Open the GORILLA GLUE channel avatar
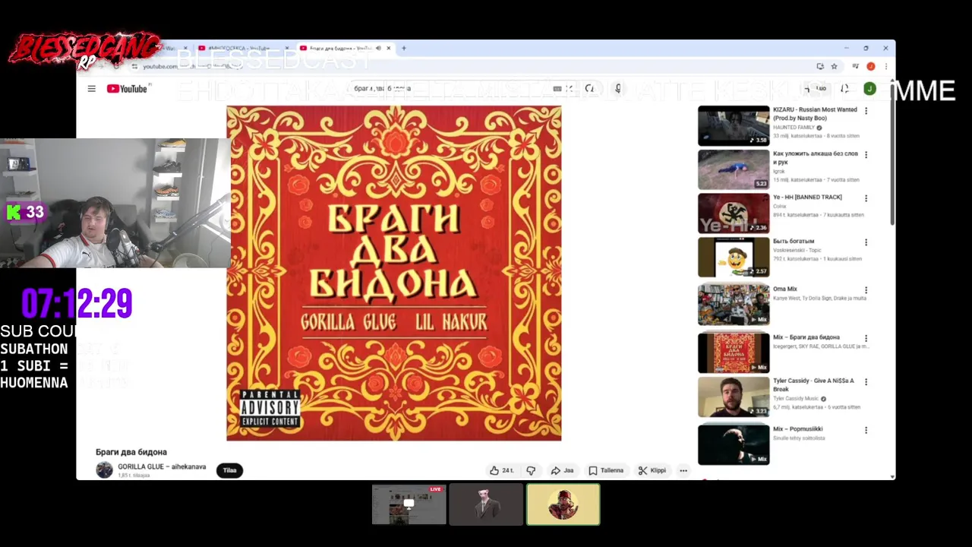This screenshot has height=547, width=972. tap(104, 470)
